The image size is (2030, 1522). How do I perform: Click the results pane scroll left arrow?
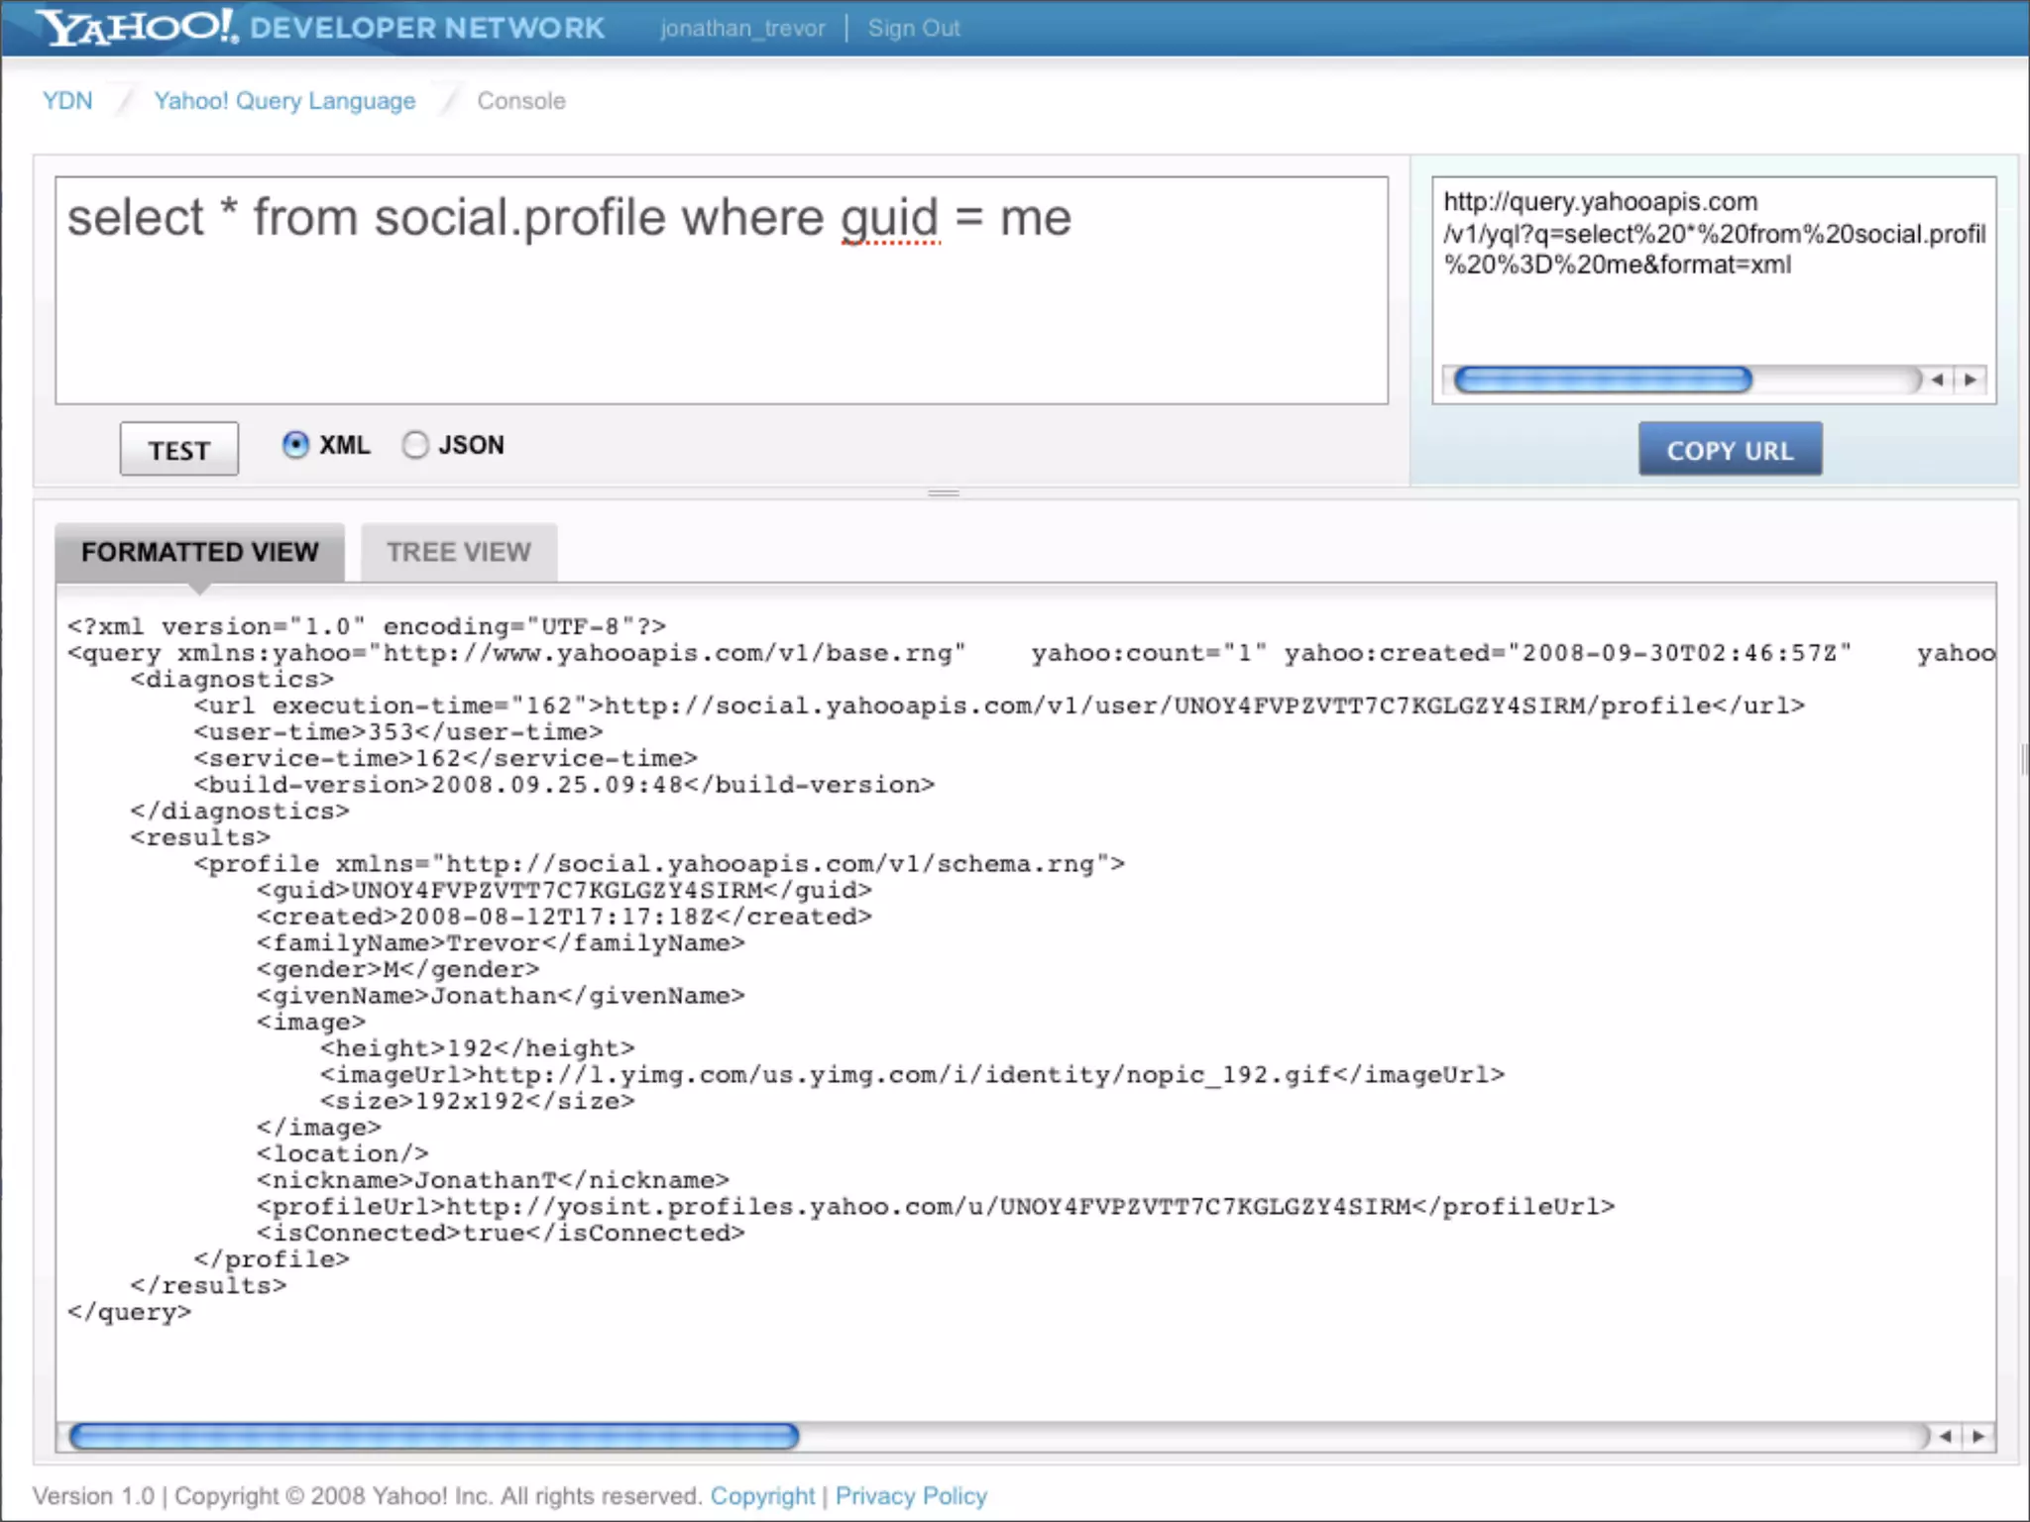coord(1946,1436)
